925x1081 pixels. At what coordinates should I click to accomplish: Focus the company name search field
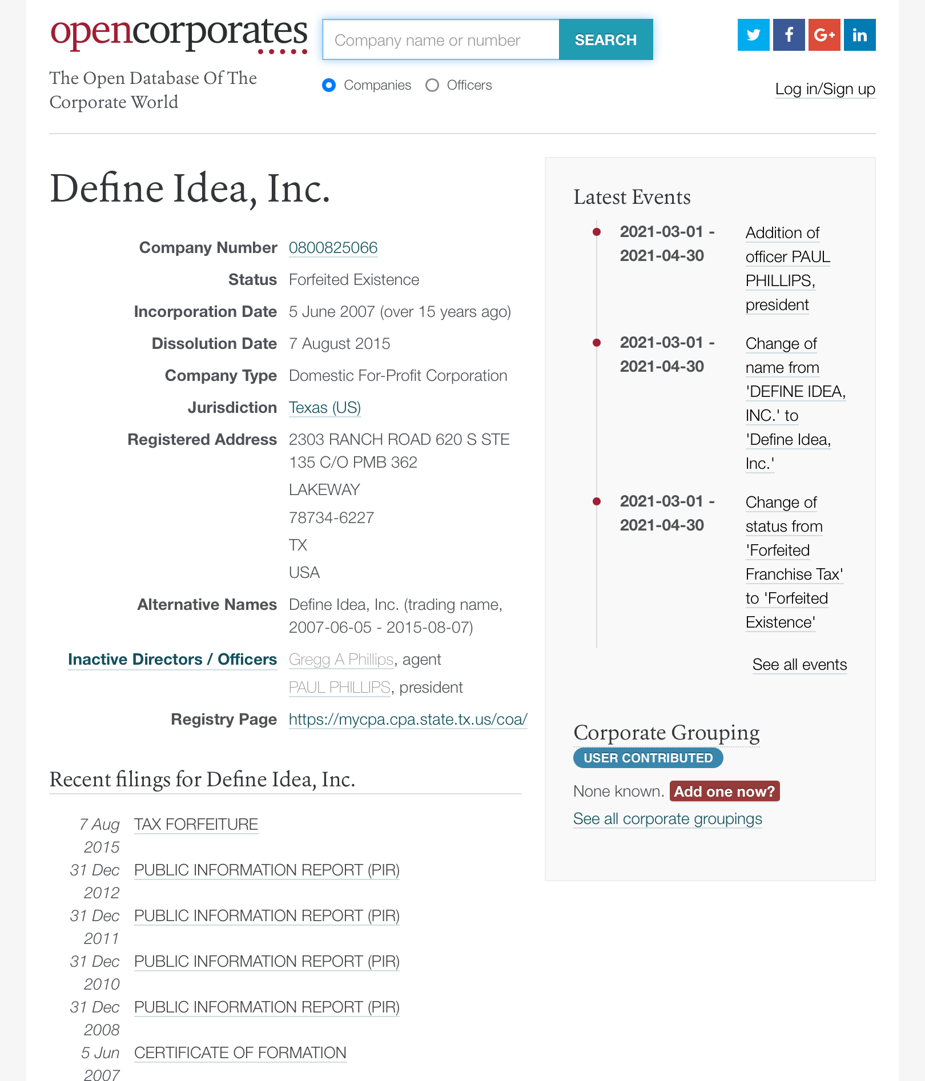pos(441,39)
